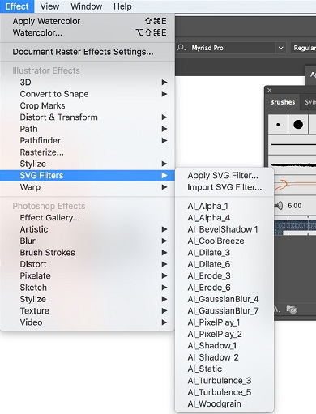Screen dimensions: 316x414
Task: Apply the AI_Erode_3 filter
Action: coord(224,275)
